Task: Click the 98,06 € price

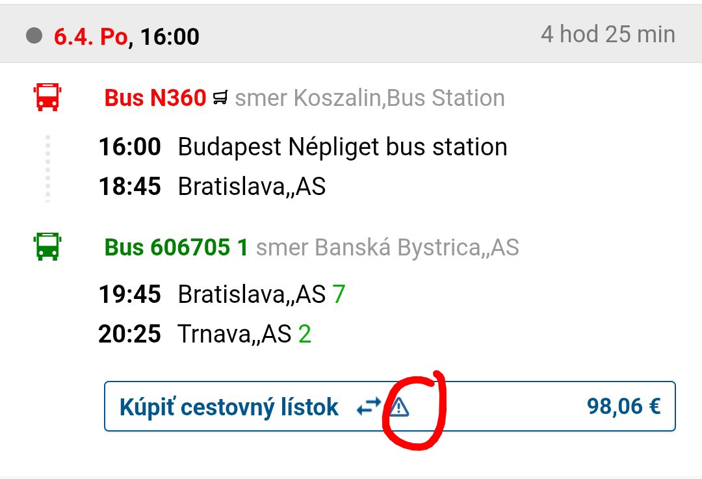Action: pos(623,407)
